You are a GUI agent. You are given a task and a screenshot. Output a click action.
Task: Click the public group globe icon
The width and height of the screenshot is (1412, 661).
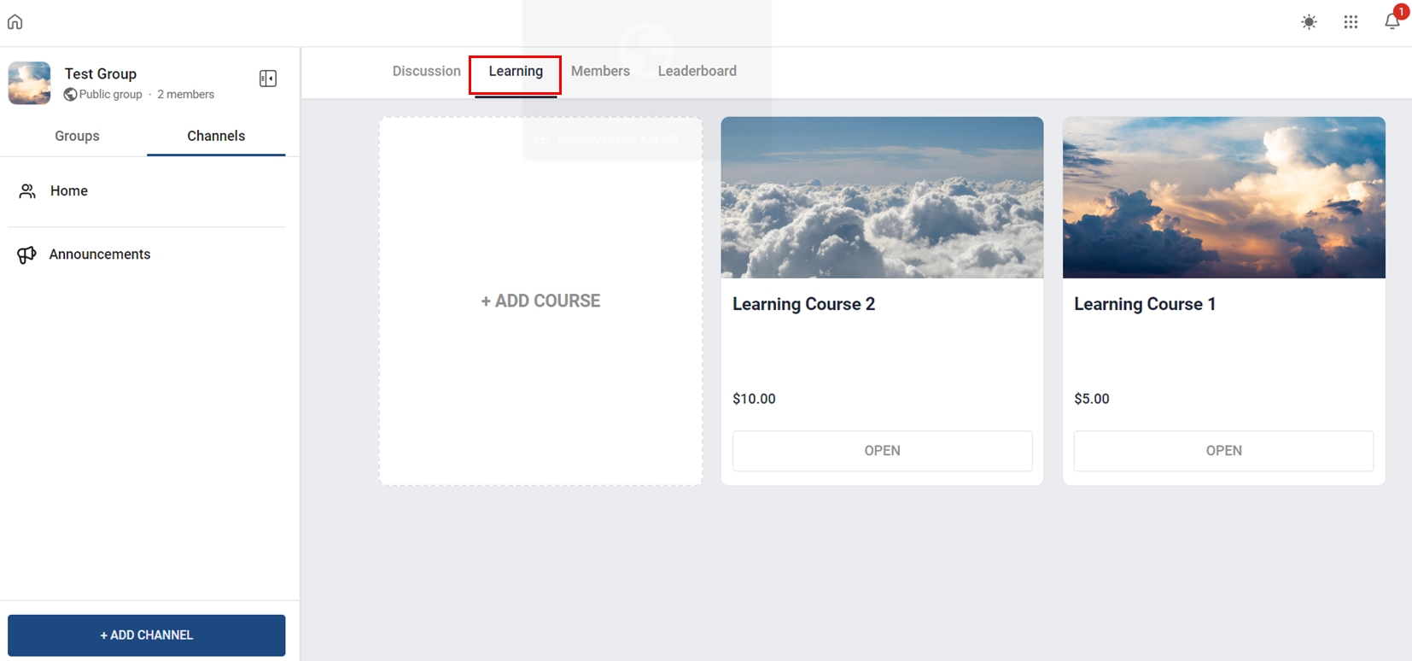[x=70, y=95]
